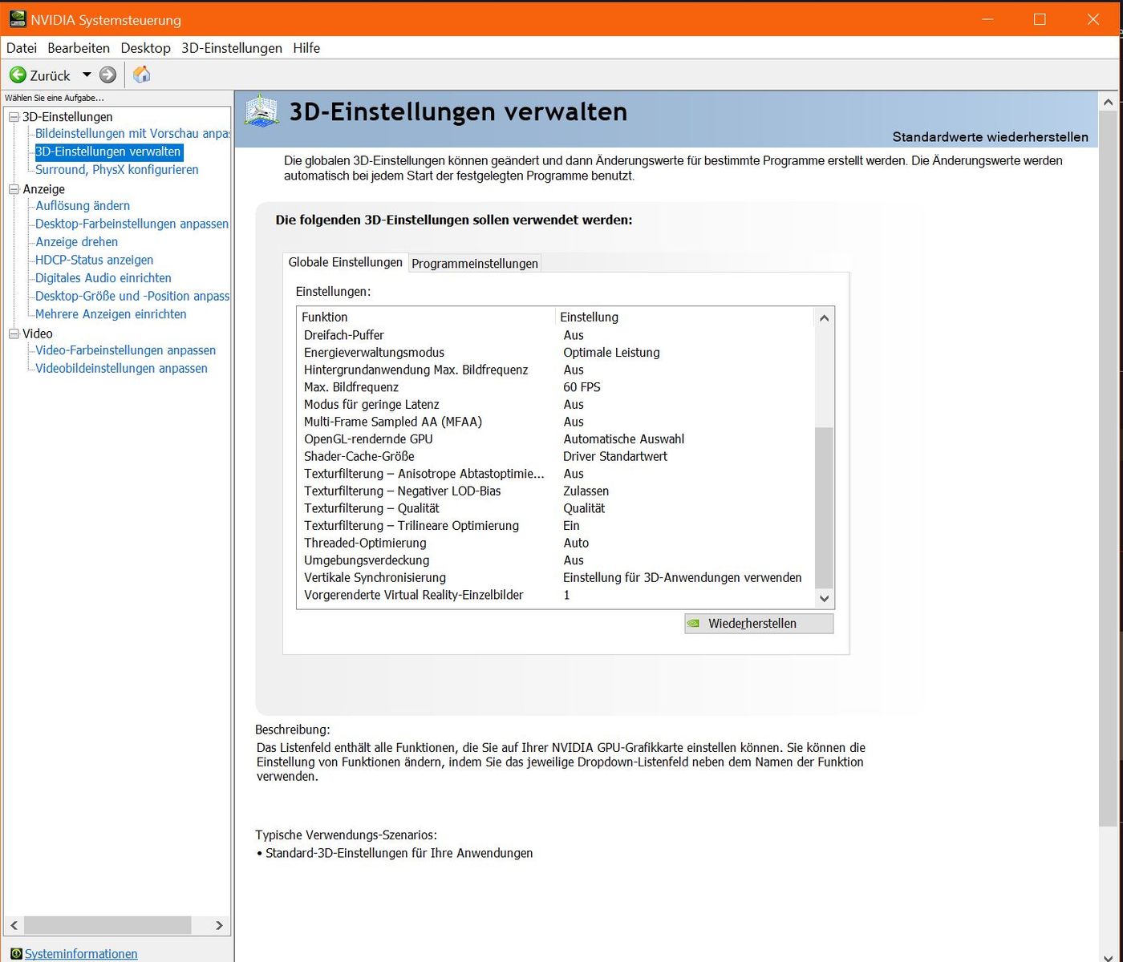Click the settings list scroll-up arrow

[x=824, y=318]
